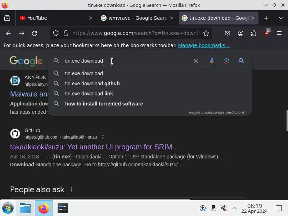List all tabs dropdown arrow
288x216 pixels.
tap(281, 18)
